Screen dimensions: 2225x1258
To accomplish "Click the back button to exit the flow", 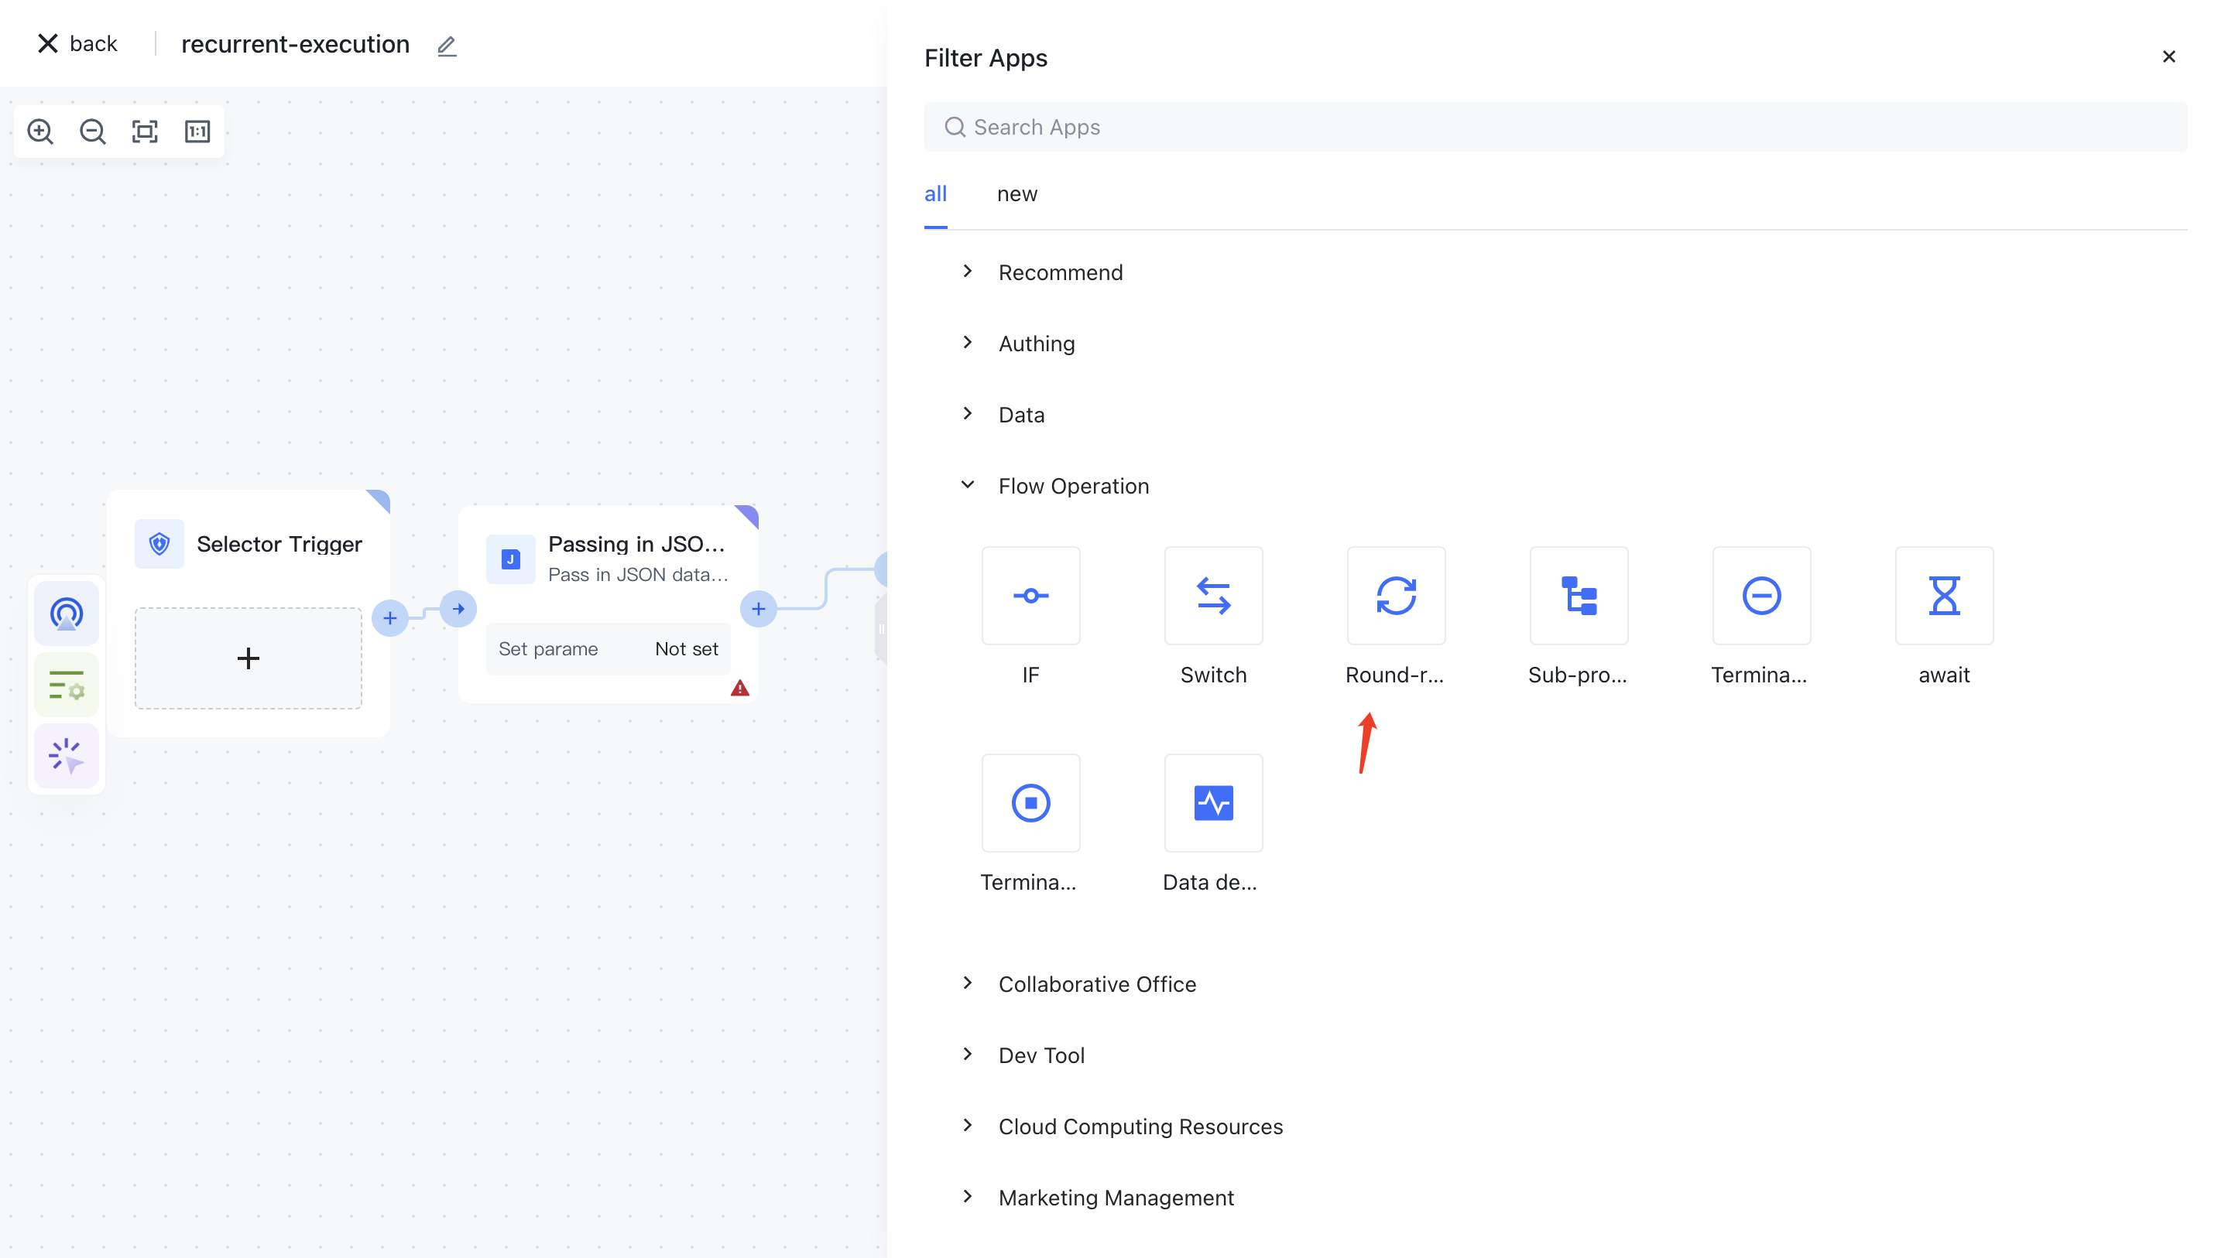I will 76,43.
